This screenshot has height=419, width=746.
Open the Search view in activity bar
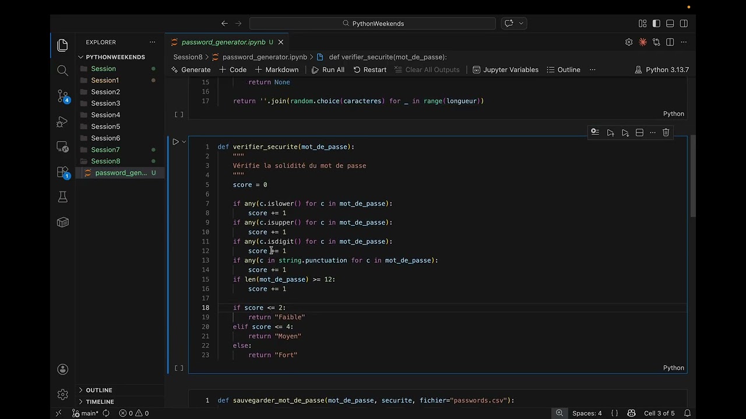pyautogui.click(x=62, y=70)
